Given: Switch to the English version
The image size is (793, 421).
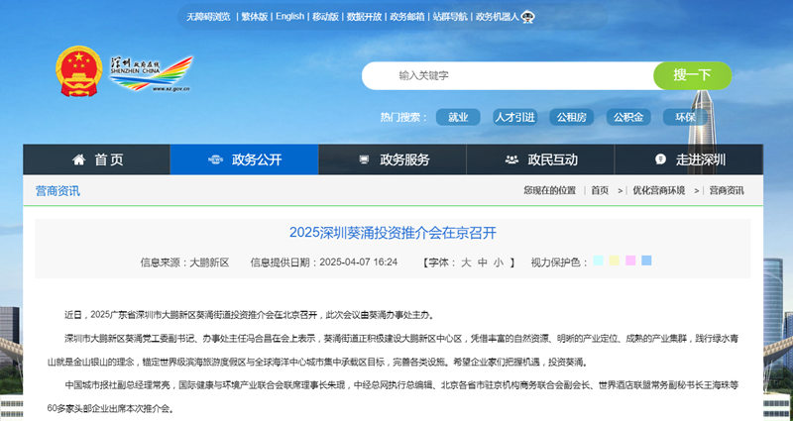Looking at the screenshot, I should (289, 17).
